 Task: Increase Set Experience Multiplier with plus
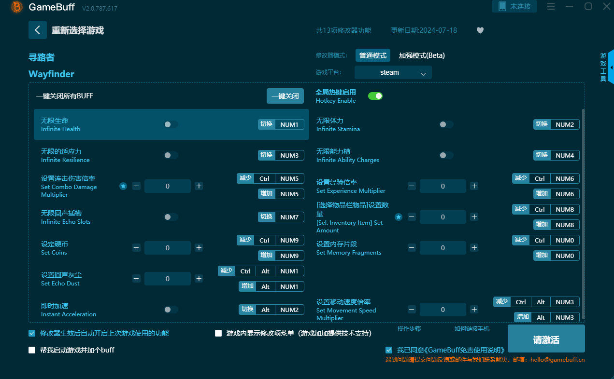point(474,186)
